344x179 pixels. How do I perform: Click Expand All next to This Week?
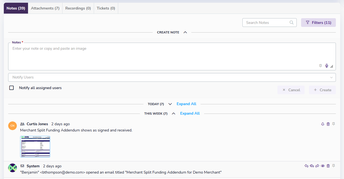point(190,114)
